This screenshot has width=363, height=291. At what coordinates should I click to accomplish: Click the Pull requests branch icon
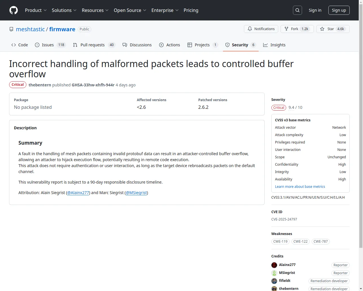click(x=75, y=45)
